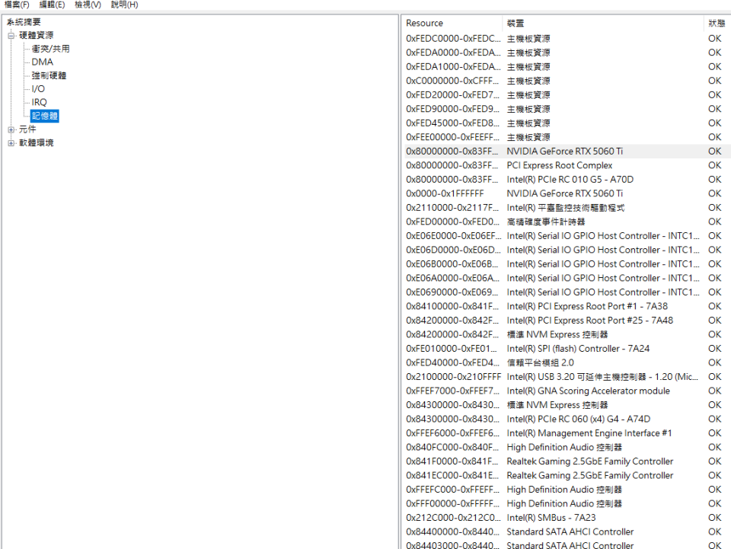Select the DMA tree item
731x549 pixels.
[x=42, y=62]
